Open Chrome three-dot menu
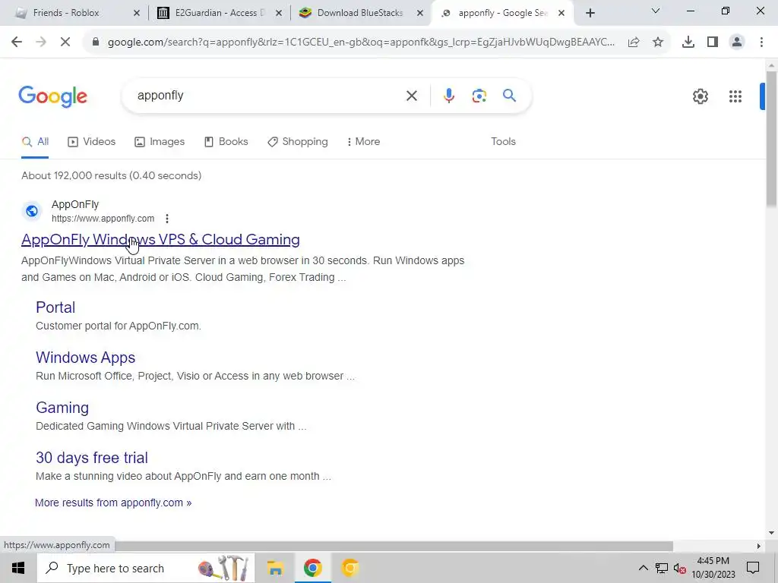Viewport: 778px width, 583px height. [x=761, y=43]
